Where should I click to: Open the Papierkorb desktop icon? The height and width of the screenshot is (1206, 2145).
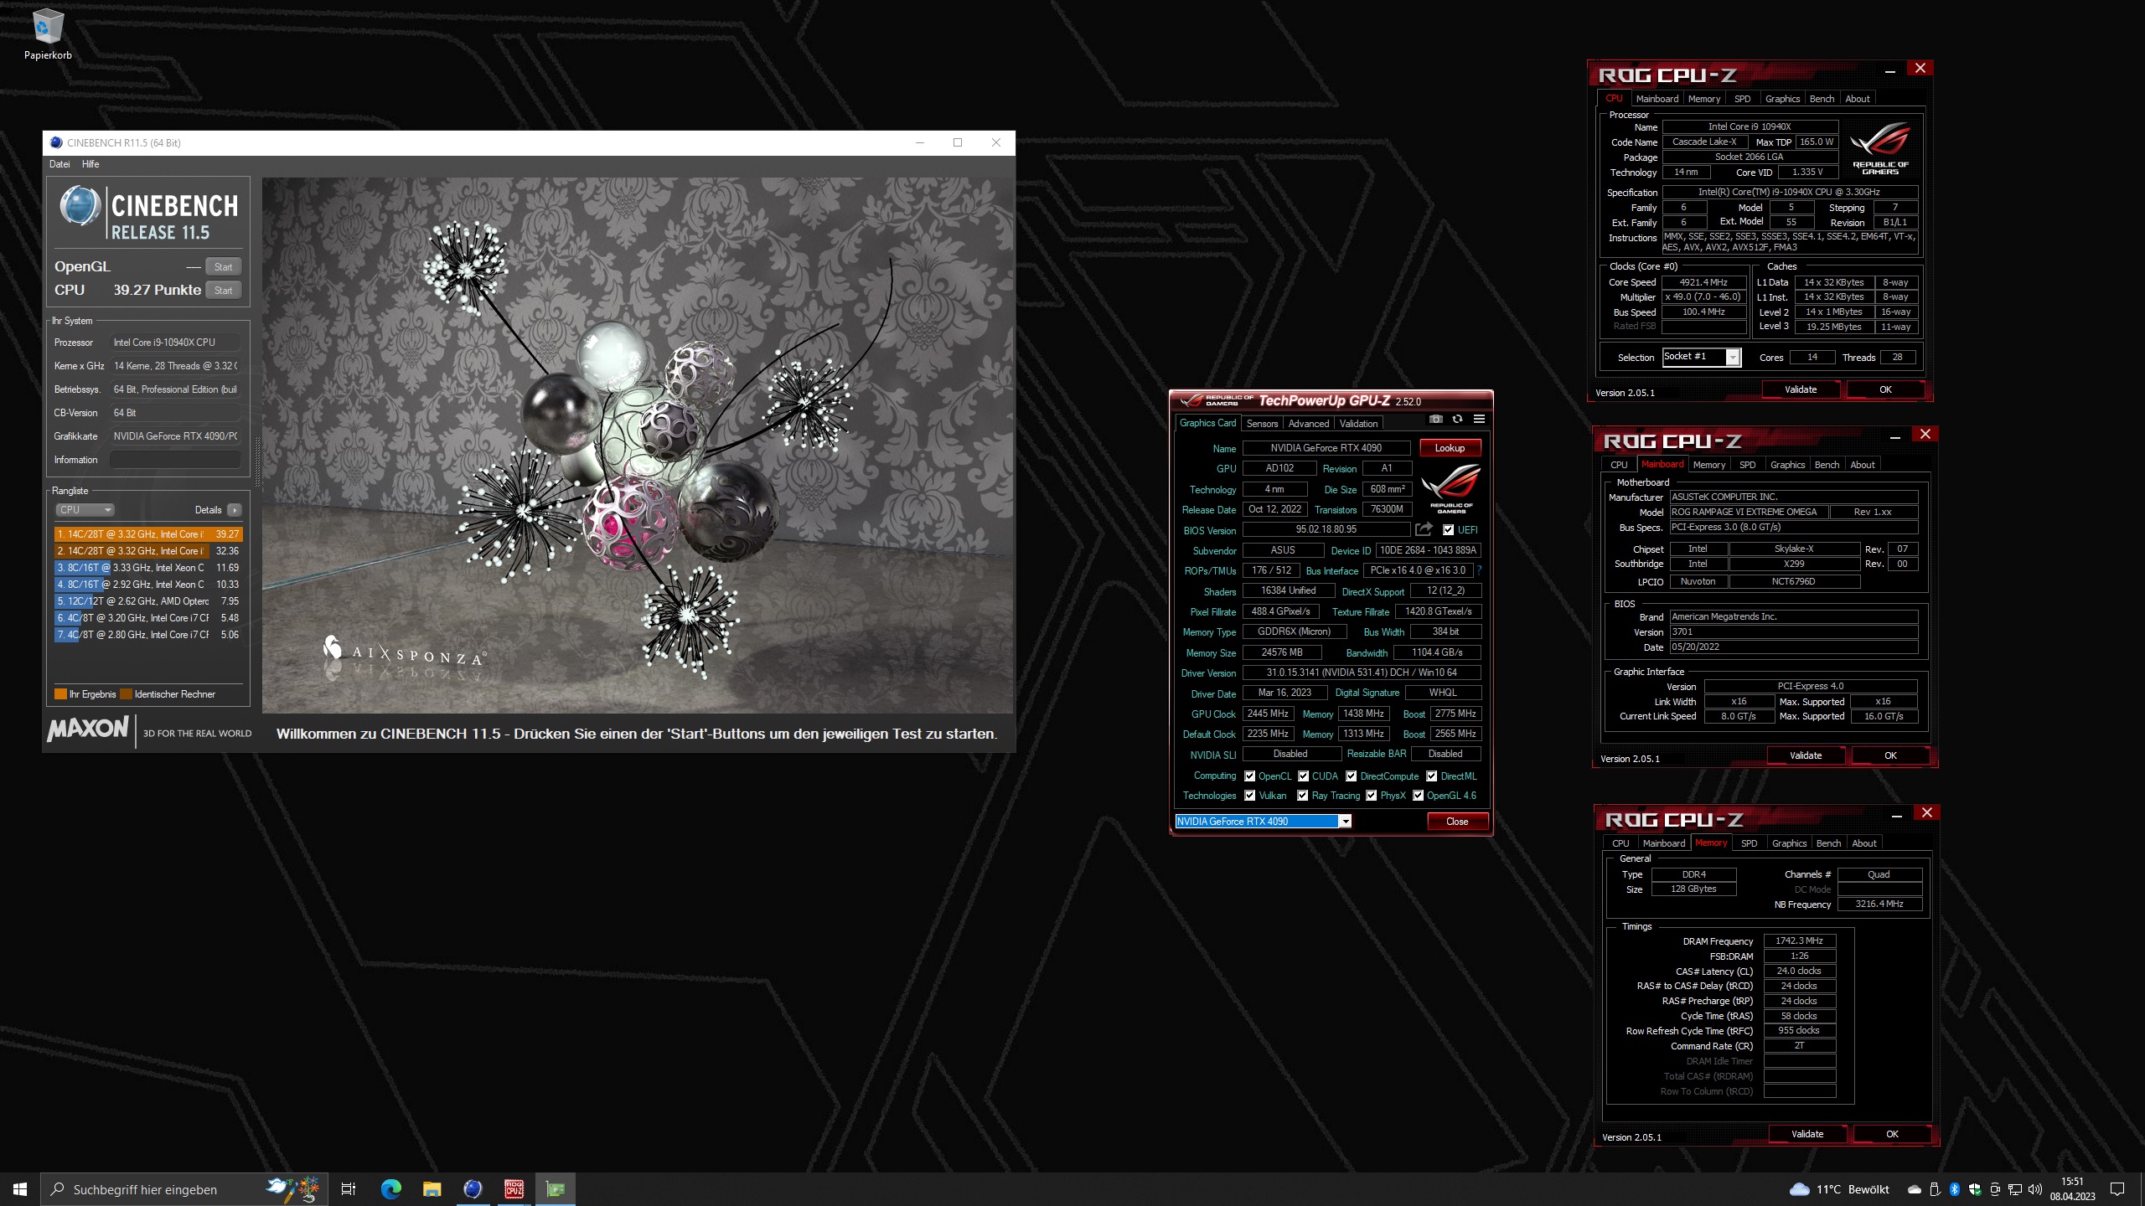[x=48, y=35]
